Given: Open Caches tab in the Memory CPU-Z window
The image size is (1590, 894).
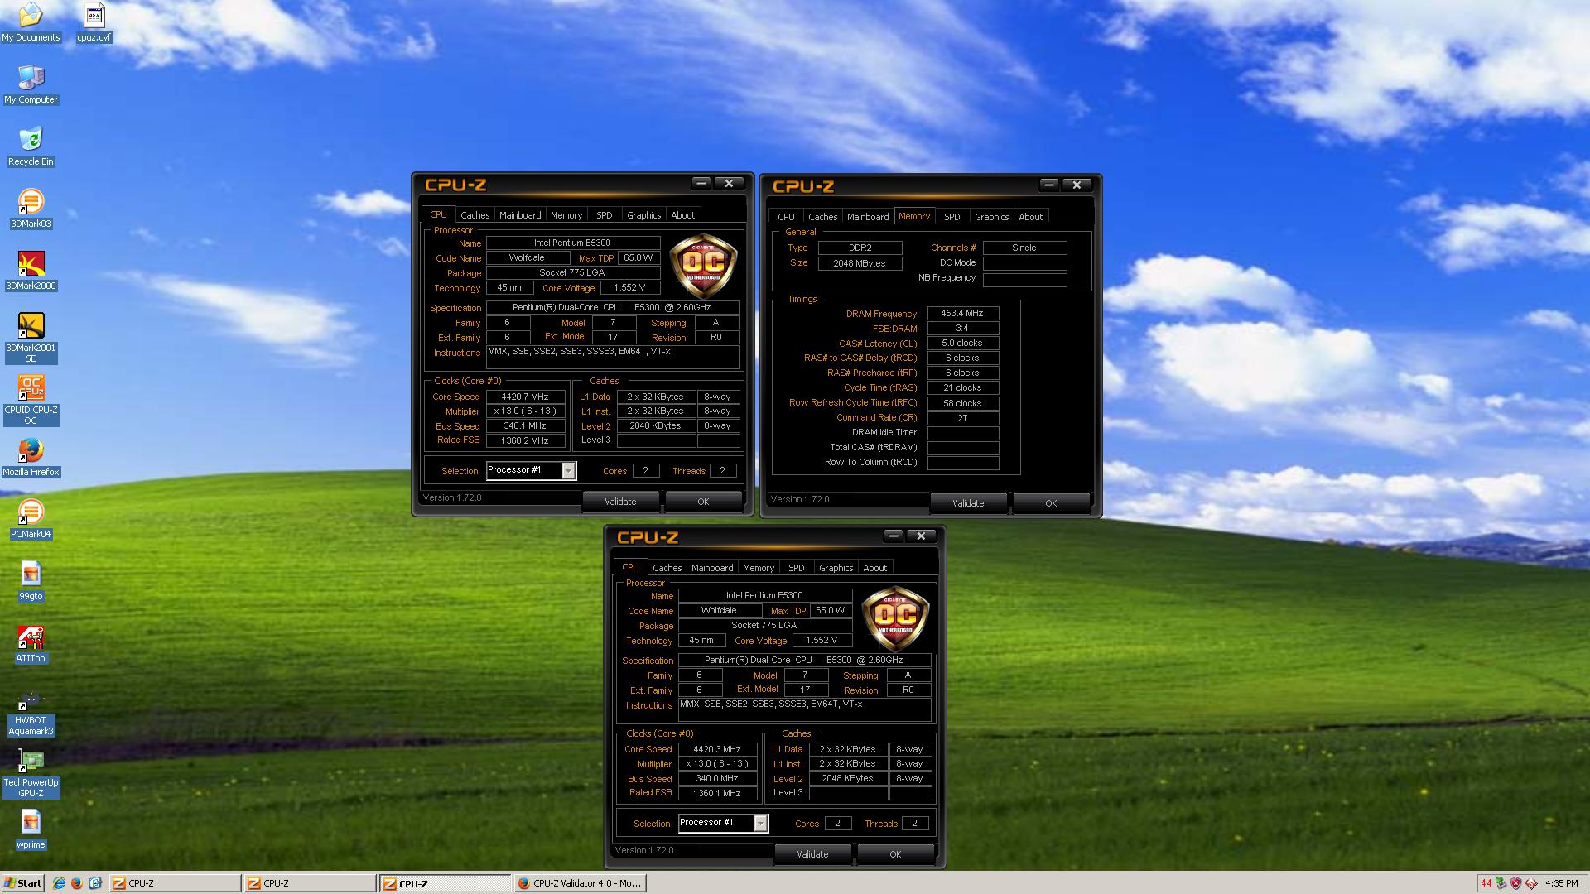Looking at the screenshot, I should pyautogui.click(x=823, y=217).
